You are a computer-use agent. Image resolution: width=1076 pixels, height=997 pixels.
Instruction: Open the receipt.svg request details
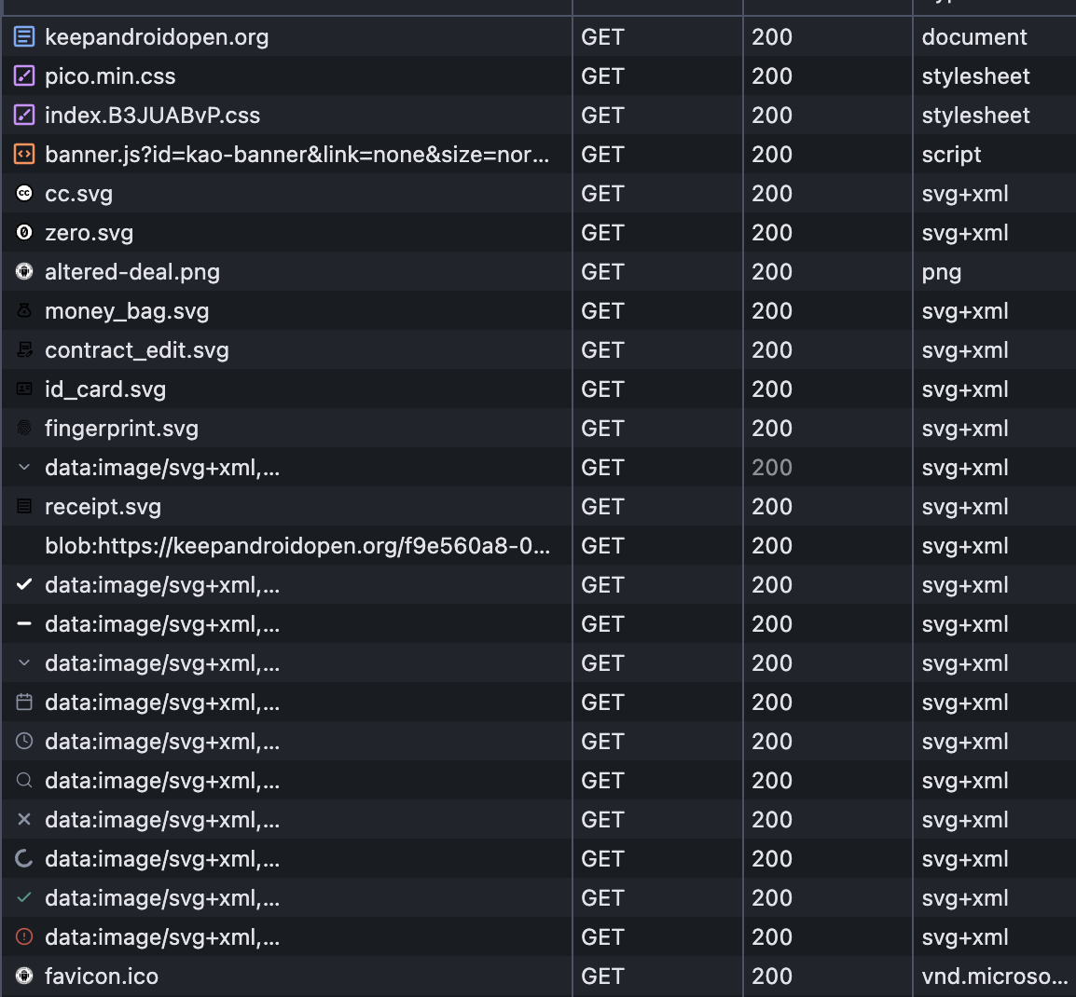pos(103,507)
